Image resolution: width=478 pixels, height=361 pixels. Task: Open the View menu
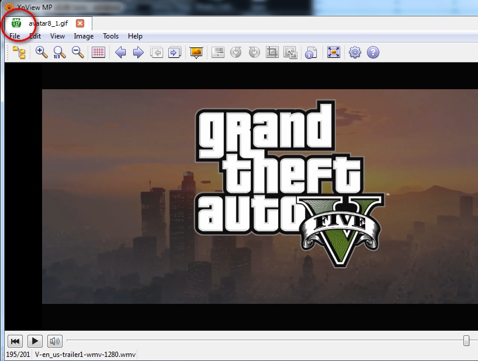(x=57, y=36)
